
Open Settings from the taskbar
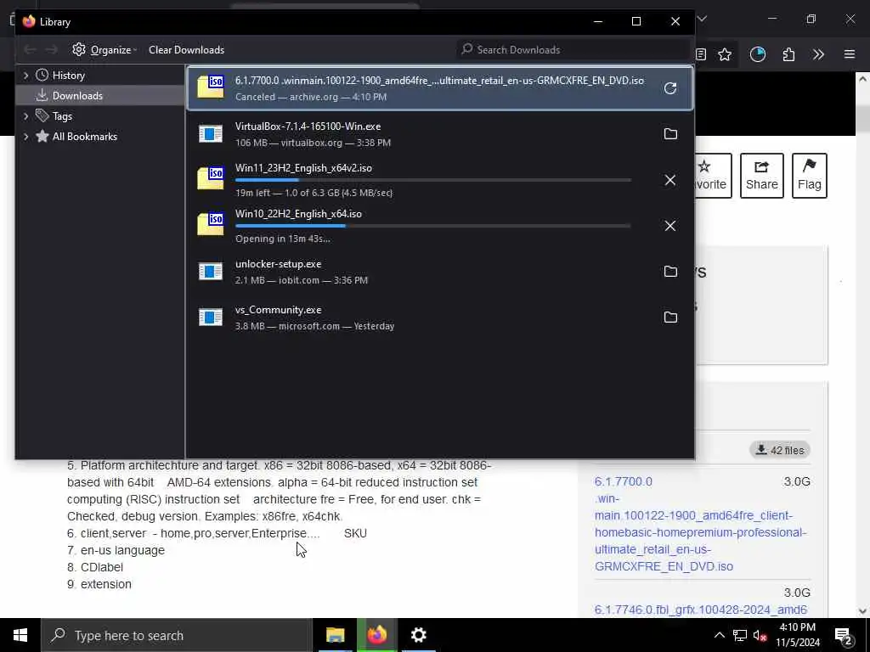pyautogui.click(x=418, y=635)
